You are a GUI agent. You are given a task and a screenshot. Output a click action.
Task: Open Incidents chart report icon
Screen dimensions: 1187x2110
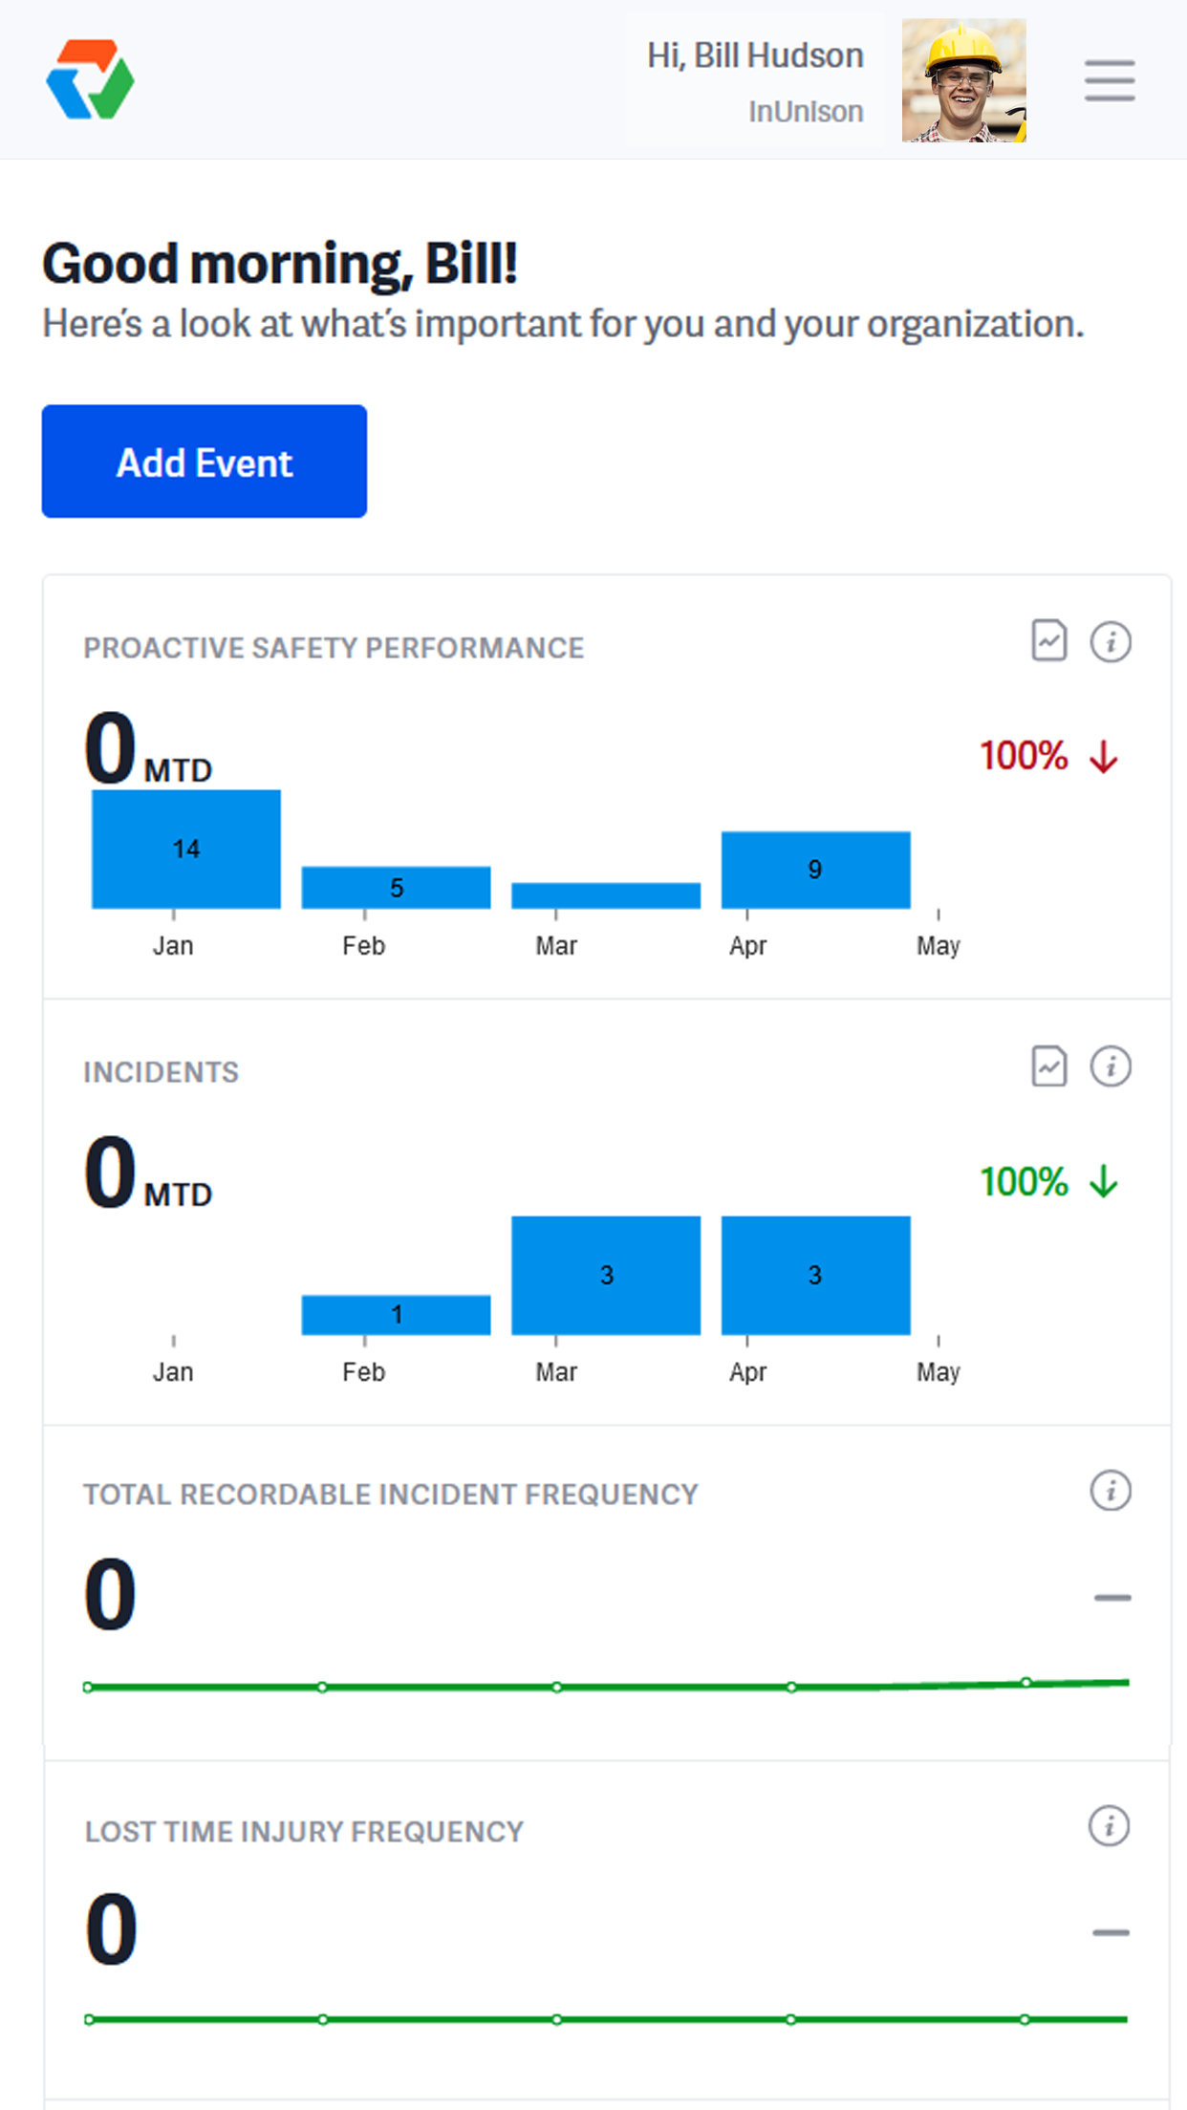(x=1048, y=1066)
